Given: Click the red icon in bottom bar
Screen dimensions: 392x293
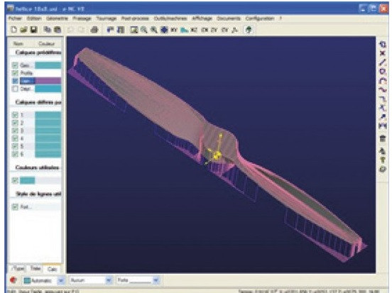Looking at the screenshot, I should [x=13, y=280].
